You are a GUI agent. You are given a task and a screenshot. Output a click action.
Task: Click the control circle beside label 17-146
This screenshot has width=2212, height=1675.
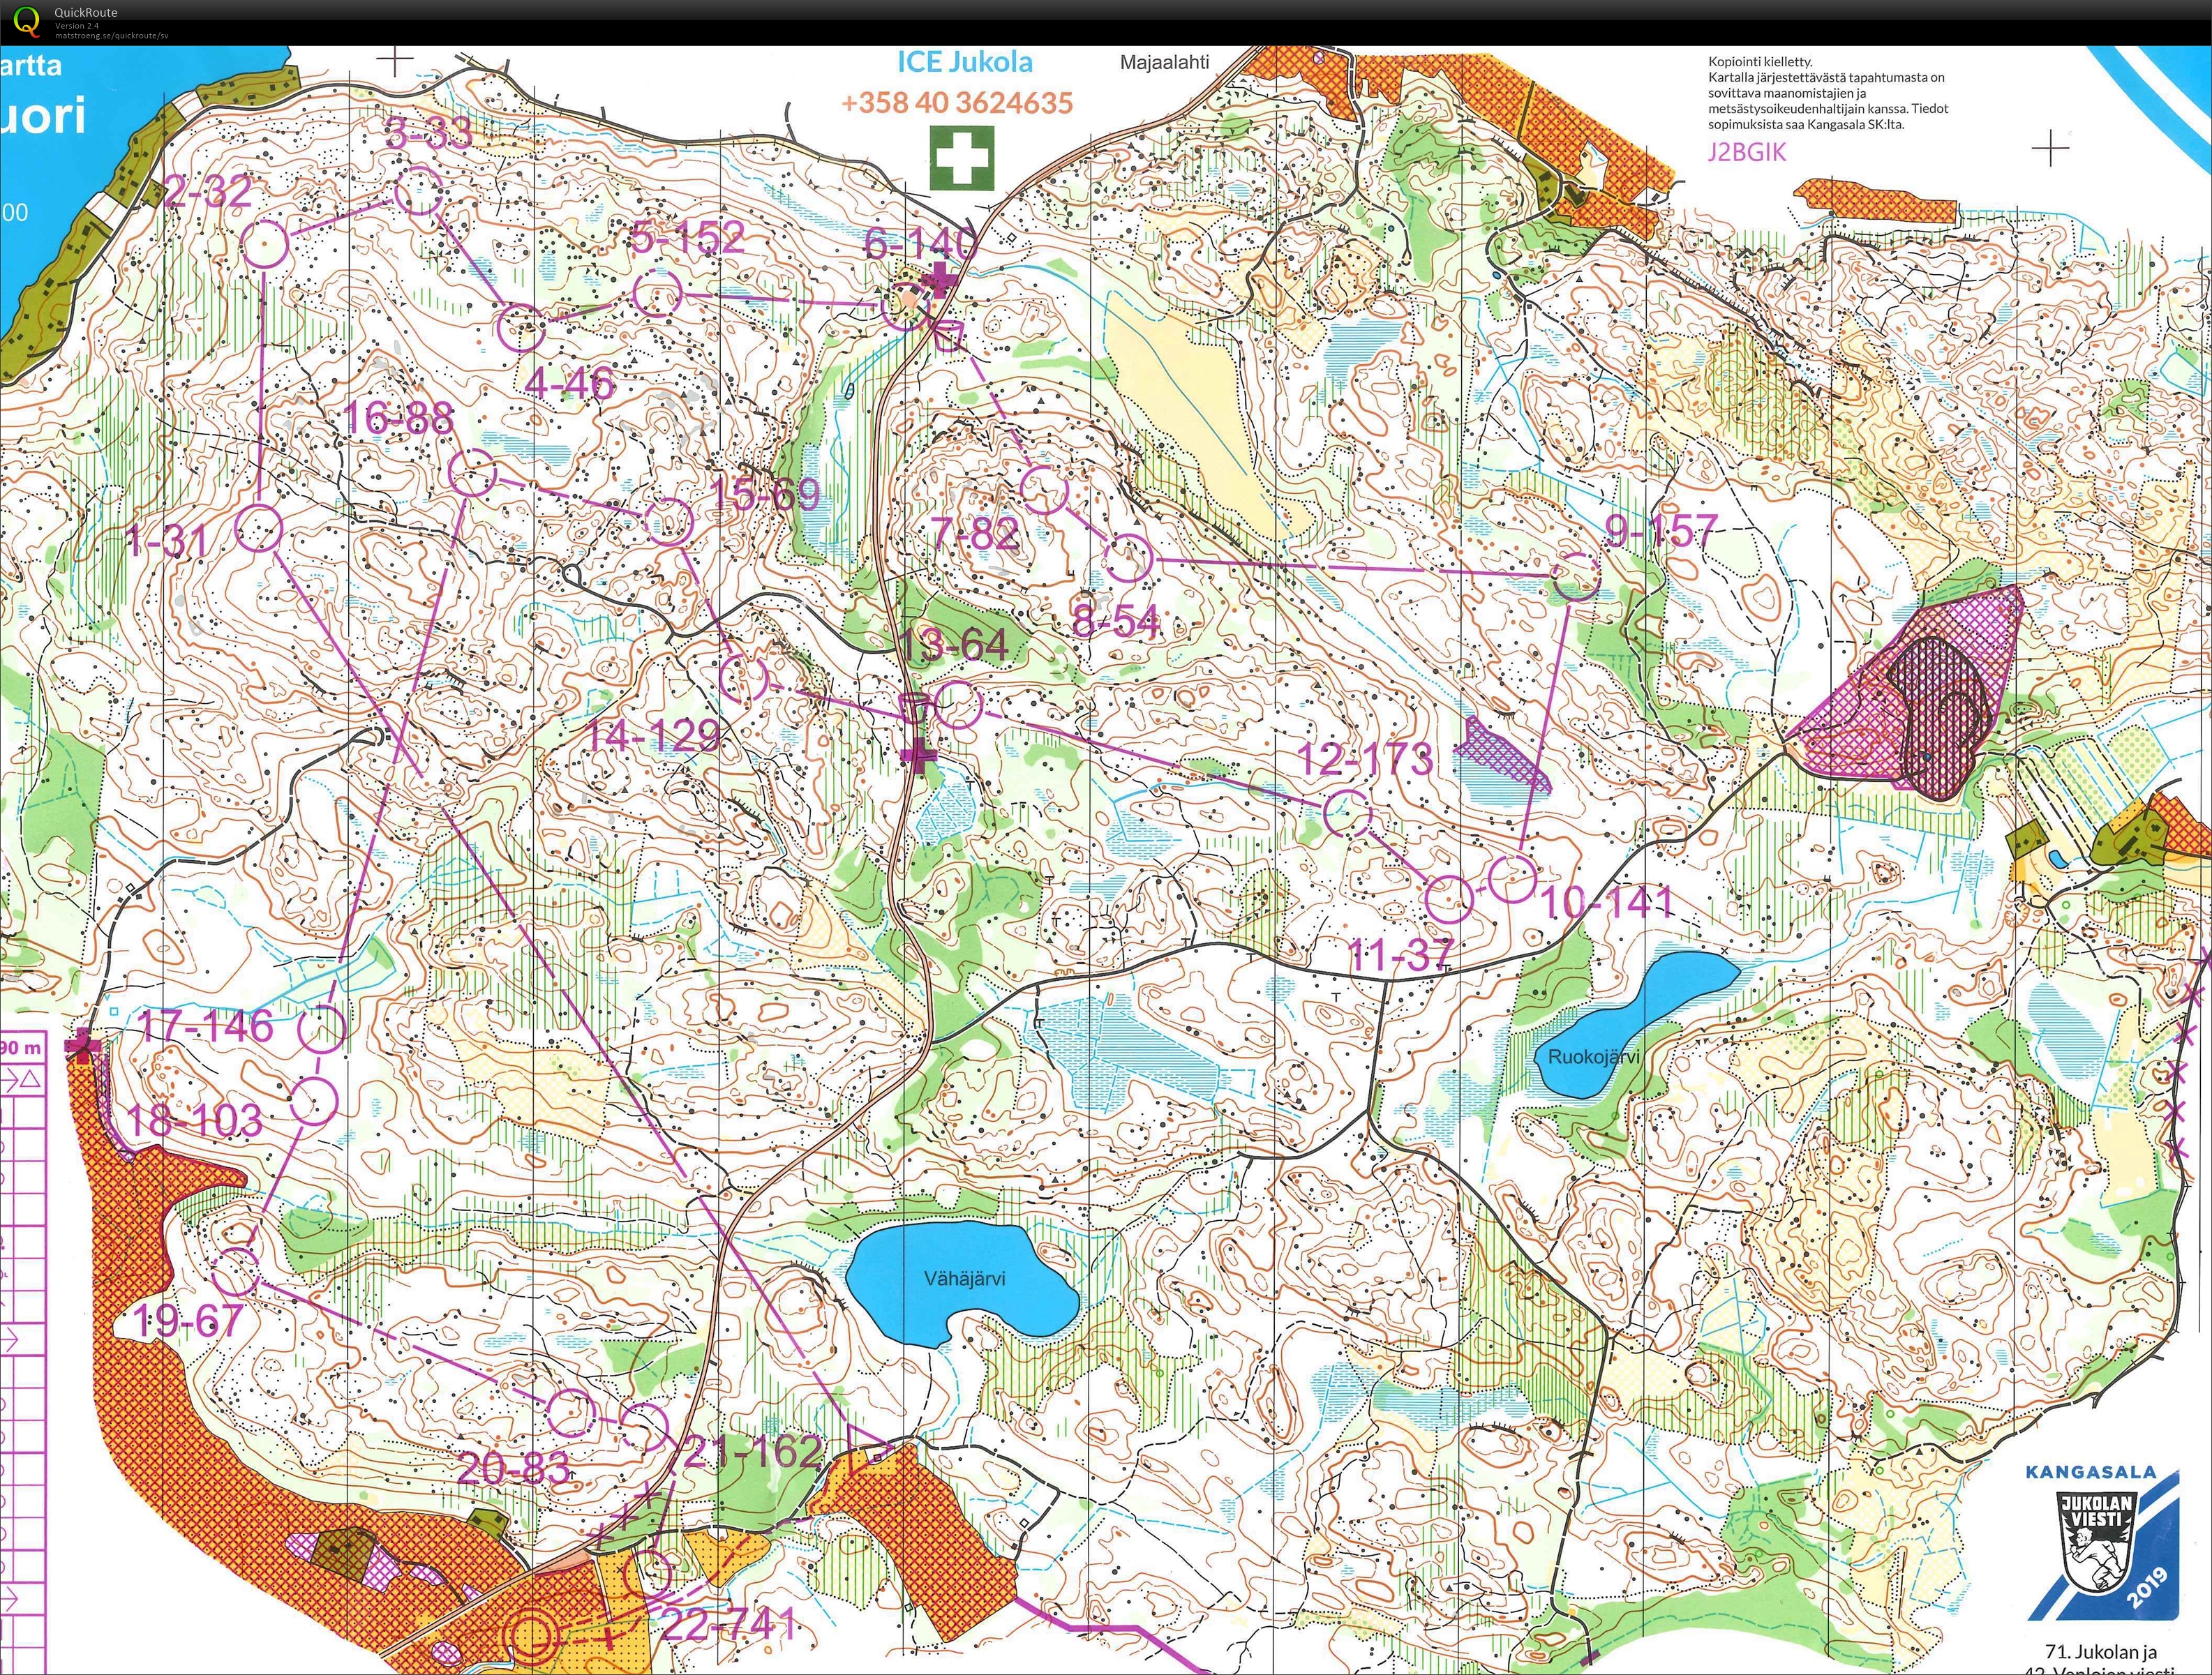click(322, 1028)
